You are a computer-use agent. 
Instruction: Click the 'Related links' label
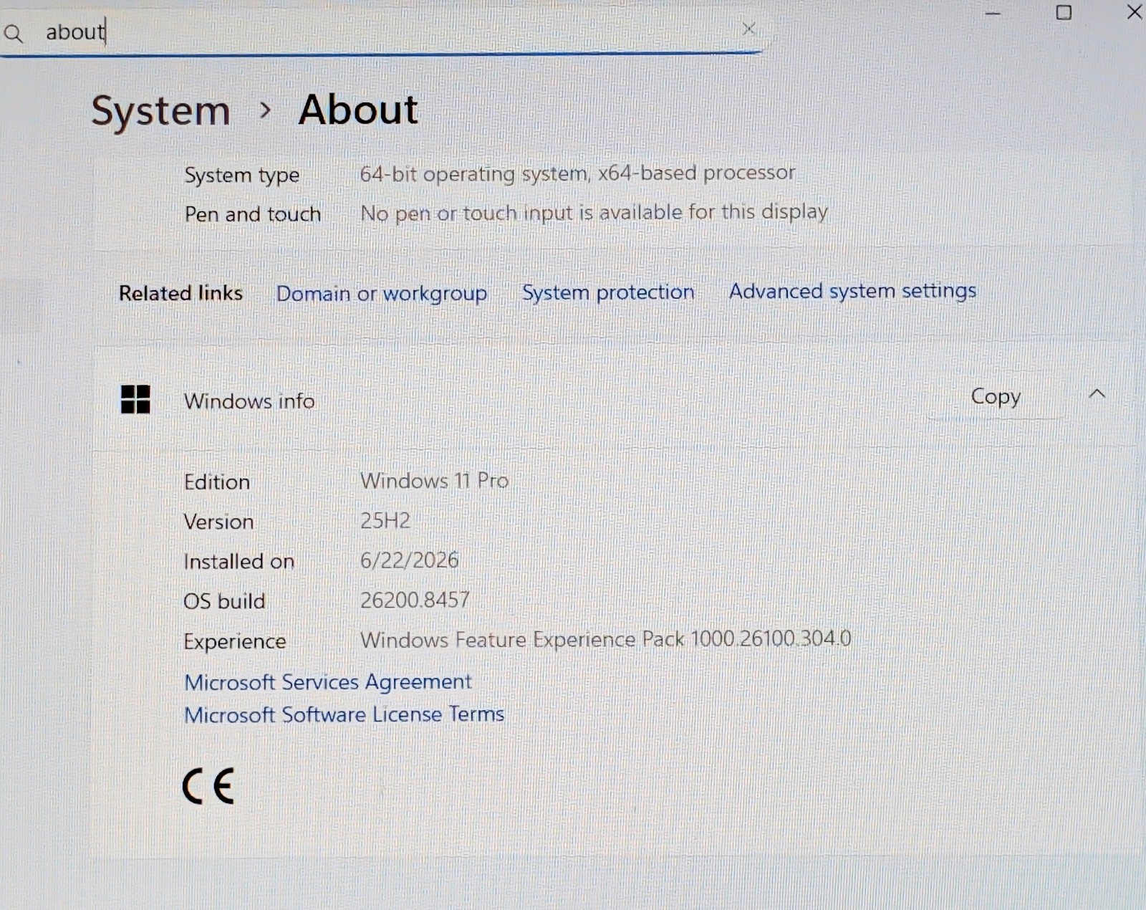180,293
